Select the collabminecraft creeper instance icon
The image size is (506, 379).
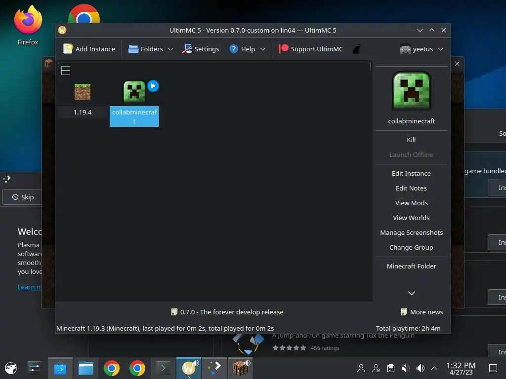(x=134, y=91)
